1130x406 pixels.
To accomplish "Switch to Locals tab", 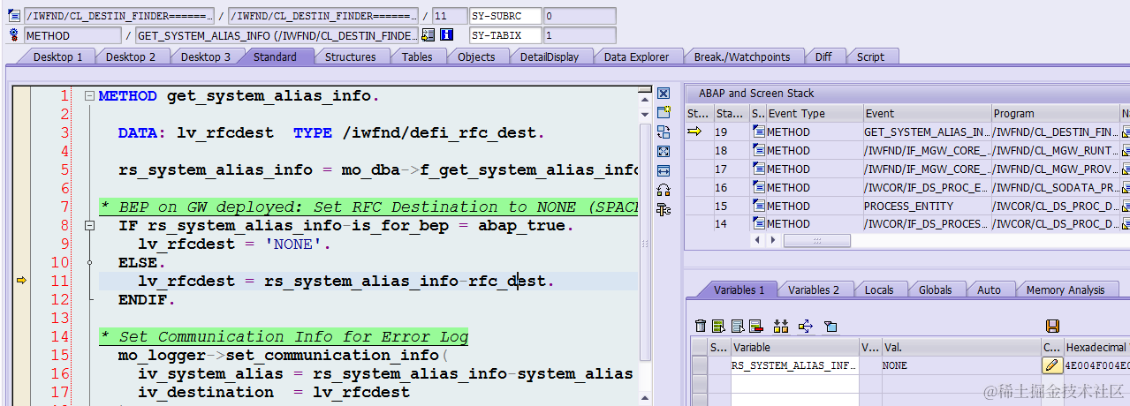I will click(x=878, y=289).
